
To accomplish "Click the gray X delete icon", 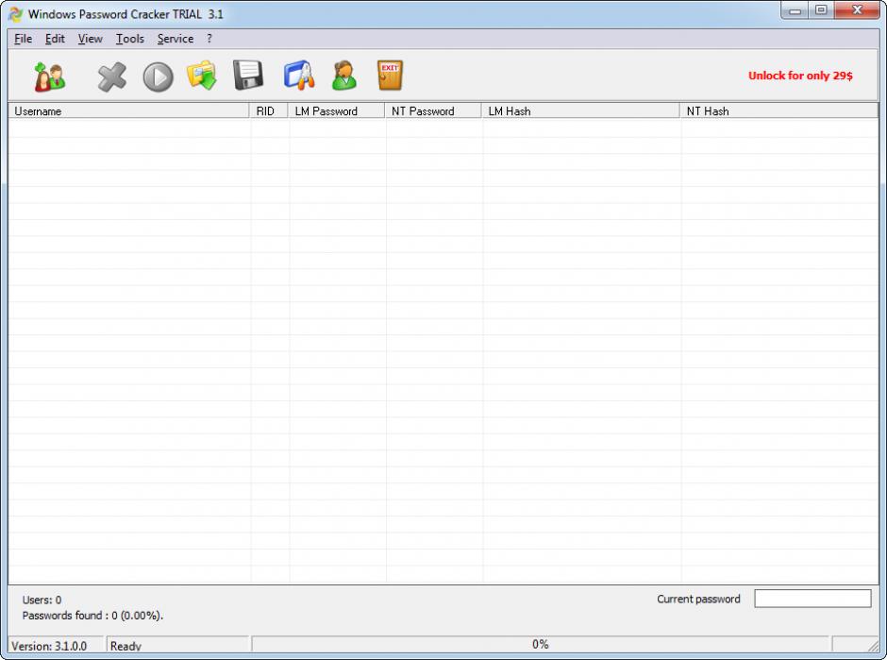I will (111, 77).
